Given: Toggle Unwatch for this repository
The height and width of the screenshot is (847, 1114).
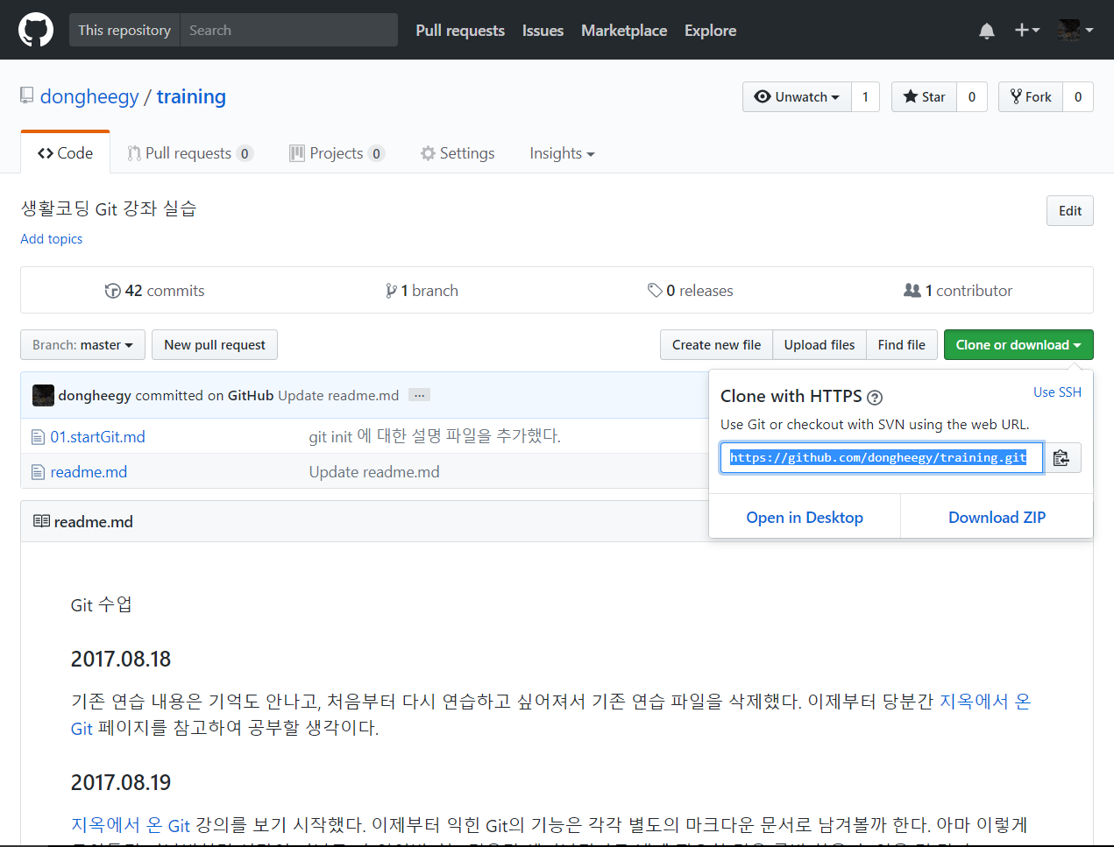Looking at the screenshot, I should coord(797,96).
